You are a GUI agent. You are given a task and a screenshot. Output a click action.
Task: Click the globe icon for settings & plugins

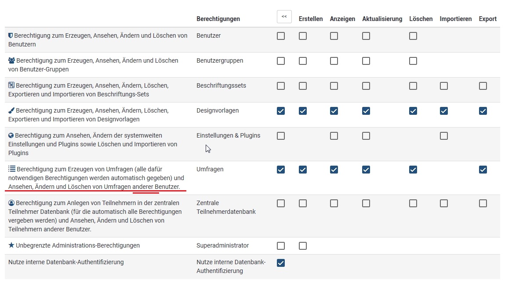[x=11, y=136]
